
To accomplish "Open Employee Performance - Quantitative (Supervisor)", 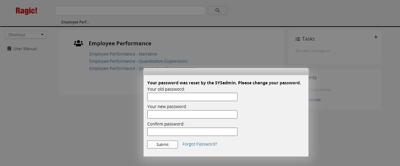I will 138,61.
